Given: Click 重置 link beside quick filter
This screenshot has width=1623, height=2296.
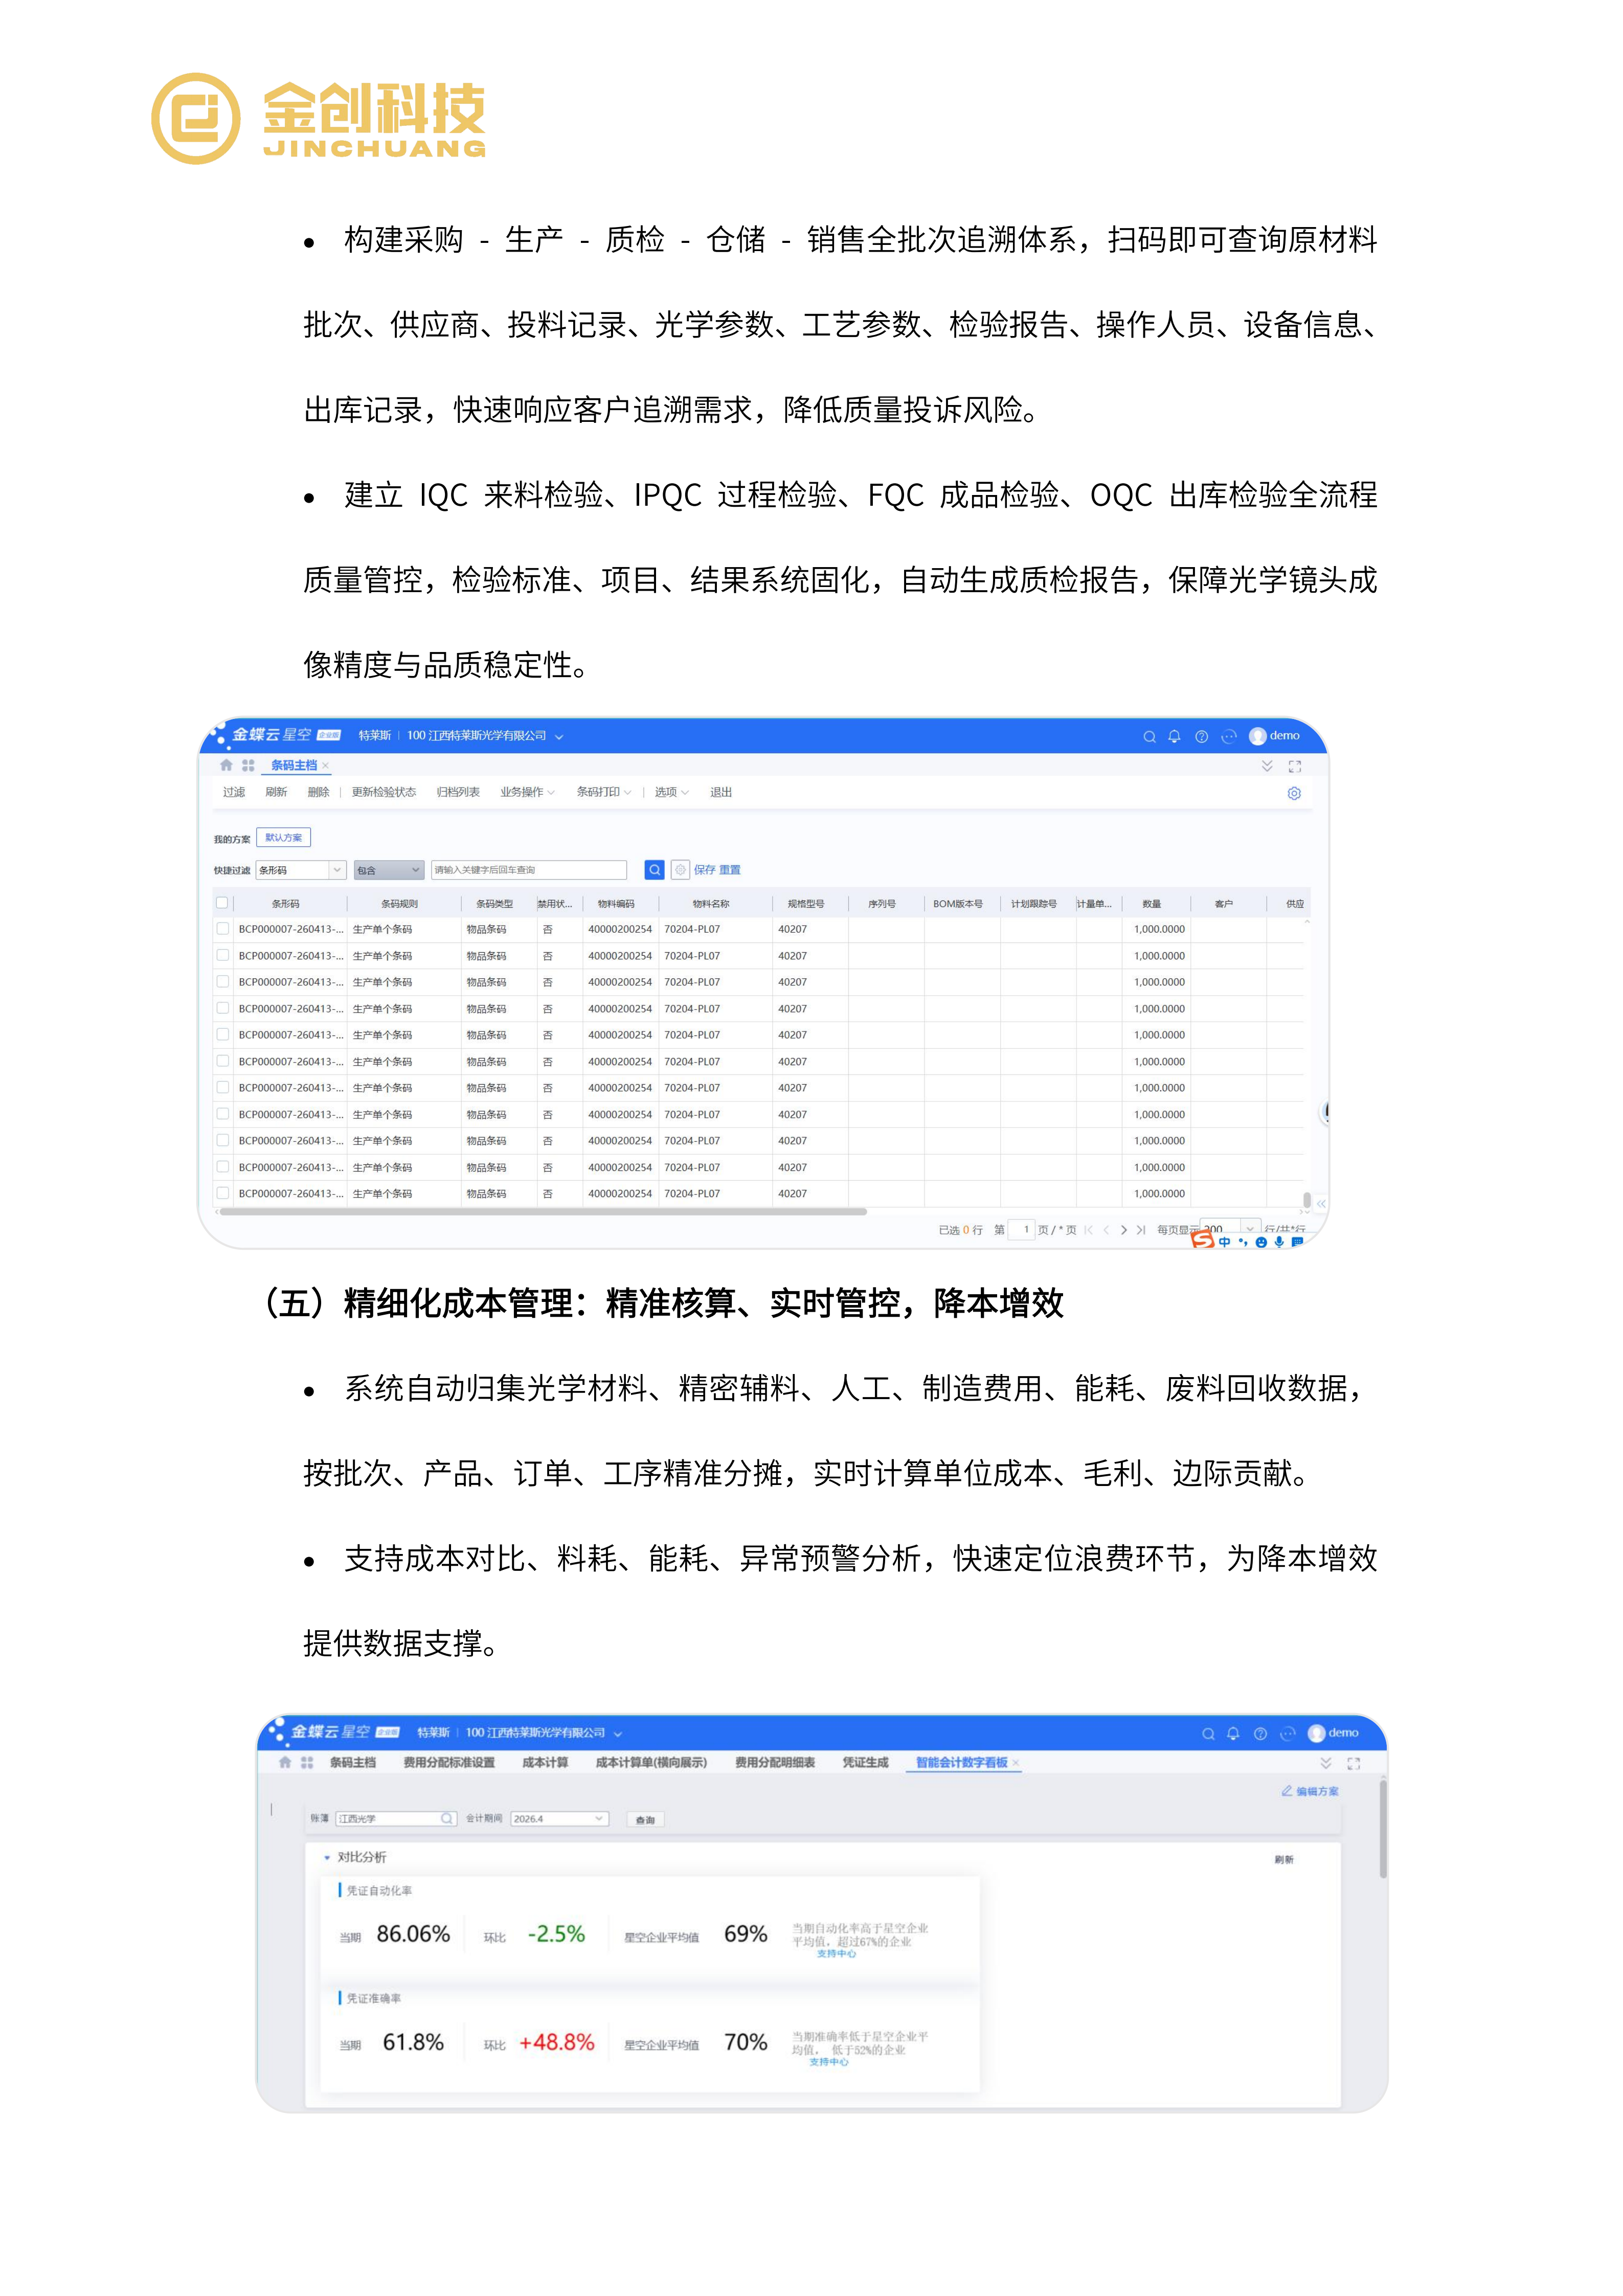Looking at the screenshot, I should pos(730,870).
